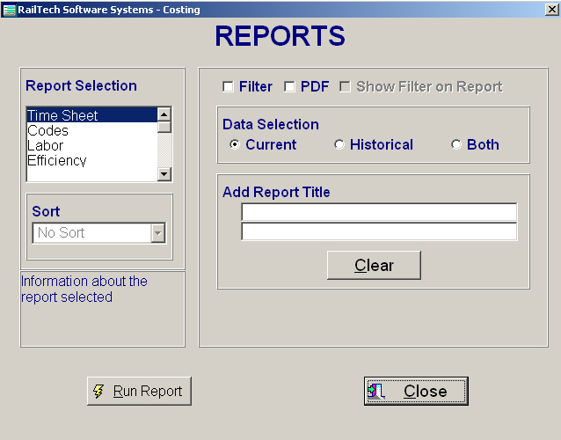Select the Both data radio button

tap(455, 145)
